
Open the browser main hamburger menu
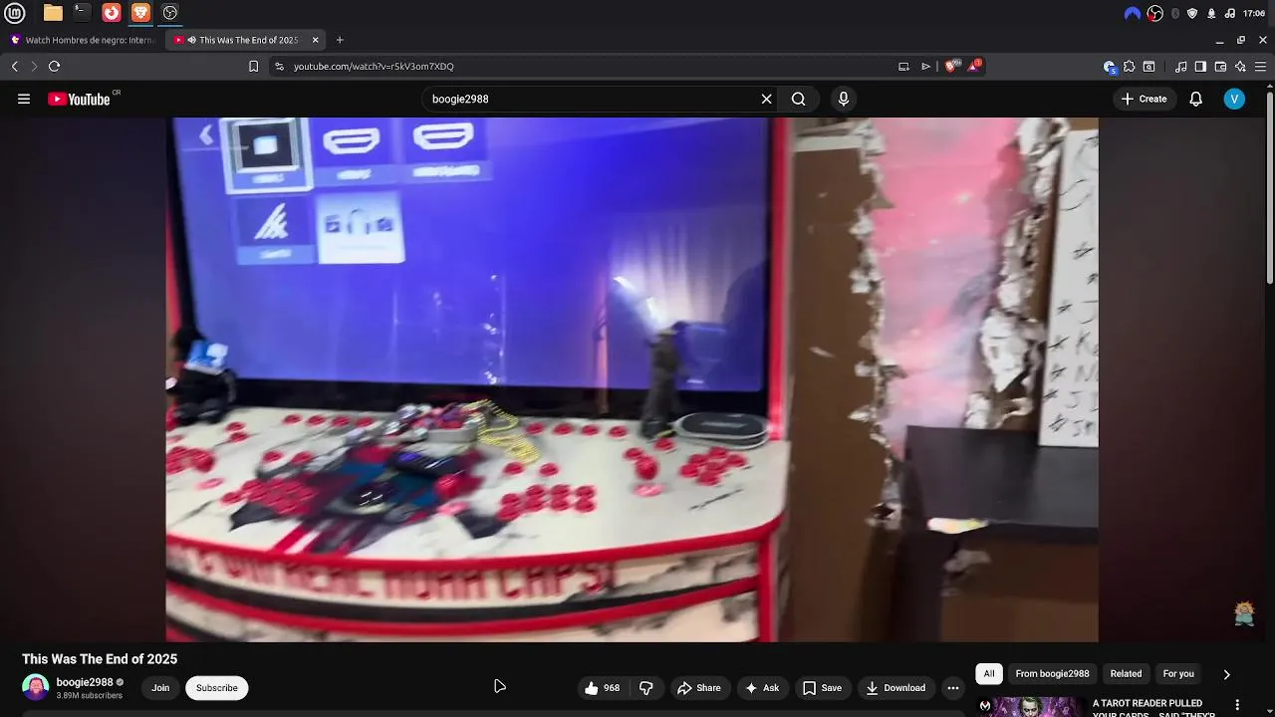(1260, 67)
